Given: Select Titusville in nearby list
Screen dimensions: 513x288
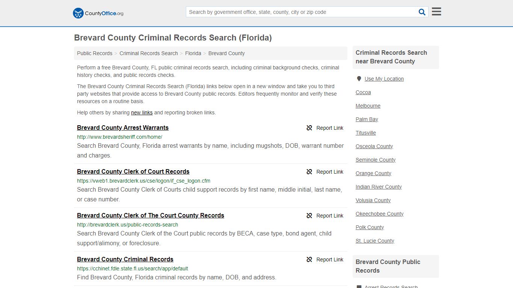Looking at the screenshot, I should tap(366, 133).
